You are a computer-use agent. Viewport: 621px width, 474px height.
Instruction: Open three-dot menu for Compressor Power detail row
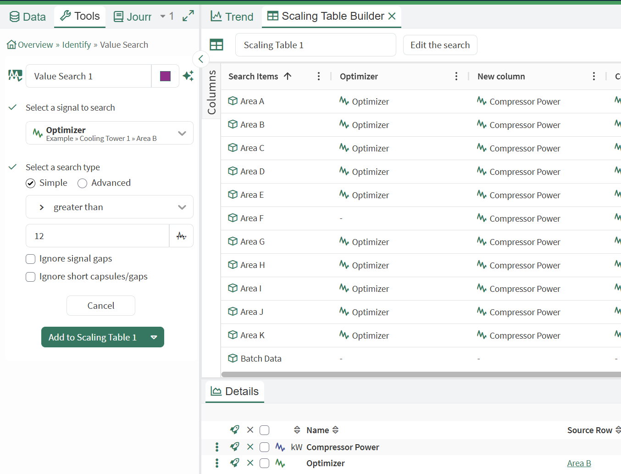click(x=217, y=446)
